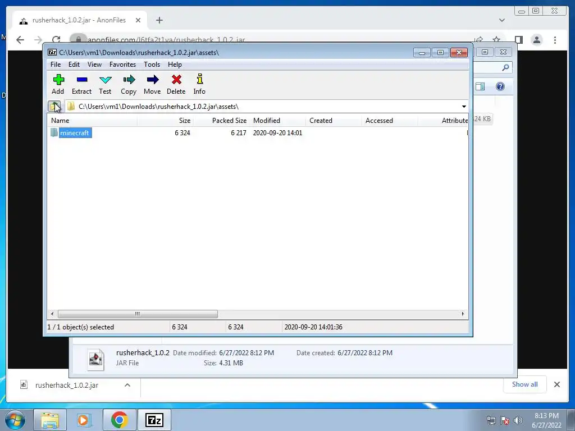The height and width of the screenshot is (431, 575).
Task: Run the Test archive tool
Action: (x=105, y=80)
